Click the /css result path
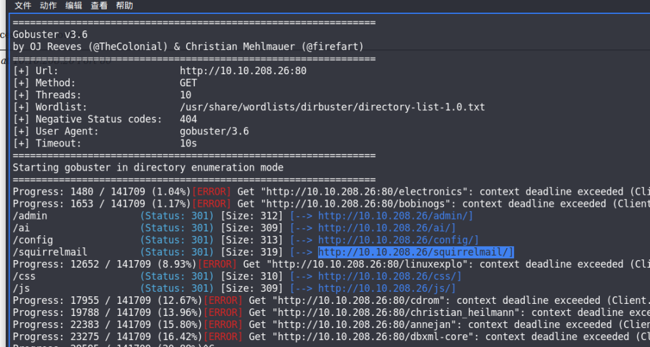 coord(24,276)
